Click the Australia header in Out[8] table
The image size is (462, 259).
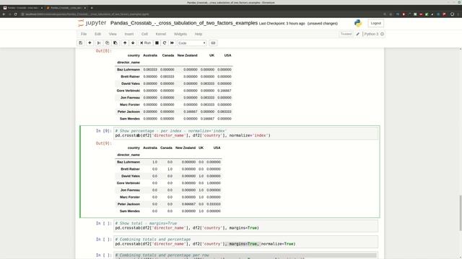click(150, 55)
